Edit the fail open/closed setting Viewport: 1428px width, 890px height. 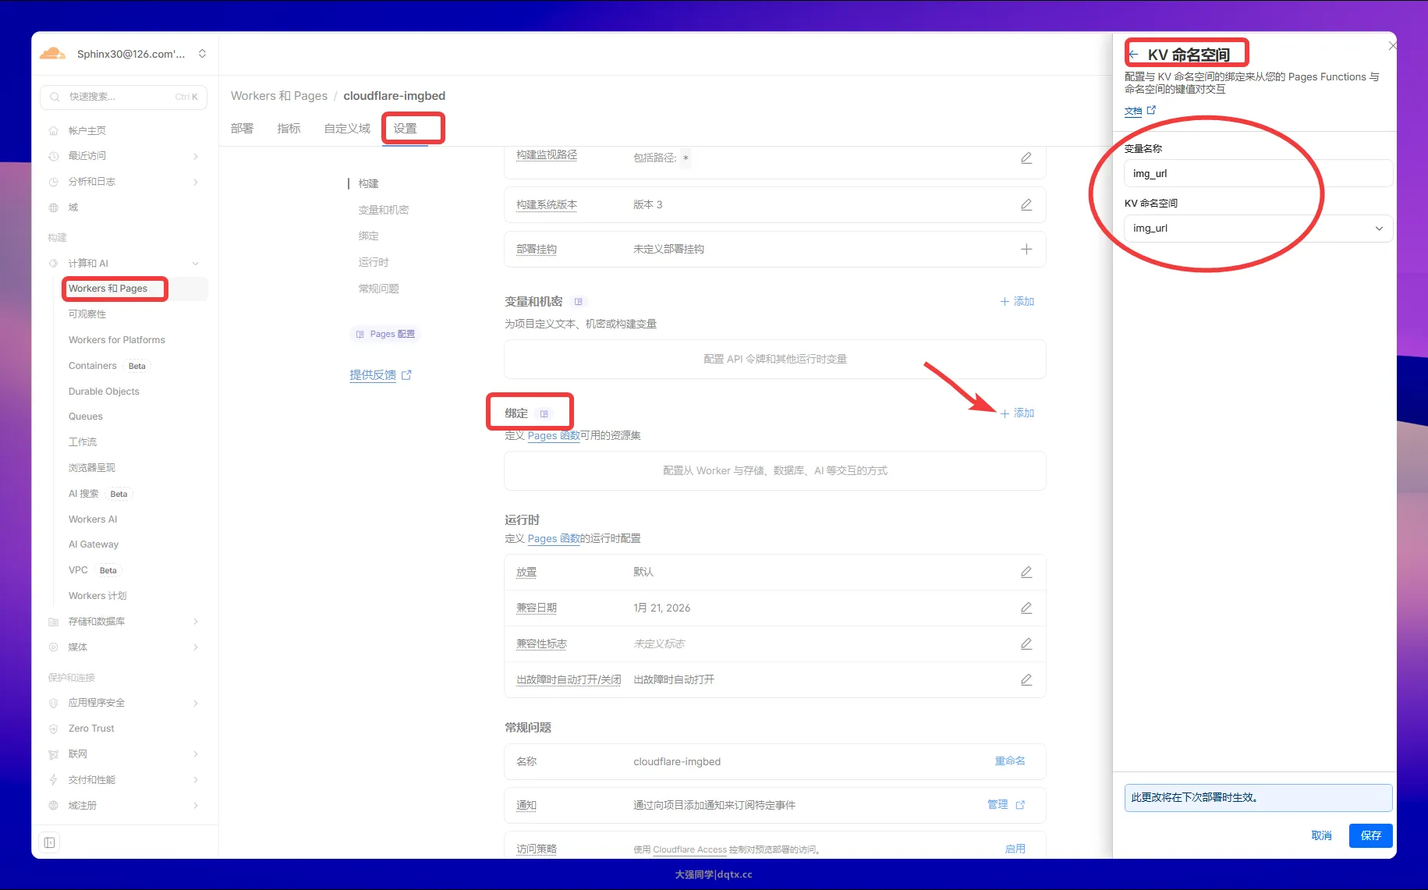click(x=1026, y=680)
